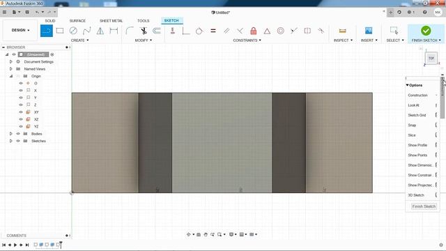Expand the Named Views node

click(11, 69)
